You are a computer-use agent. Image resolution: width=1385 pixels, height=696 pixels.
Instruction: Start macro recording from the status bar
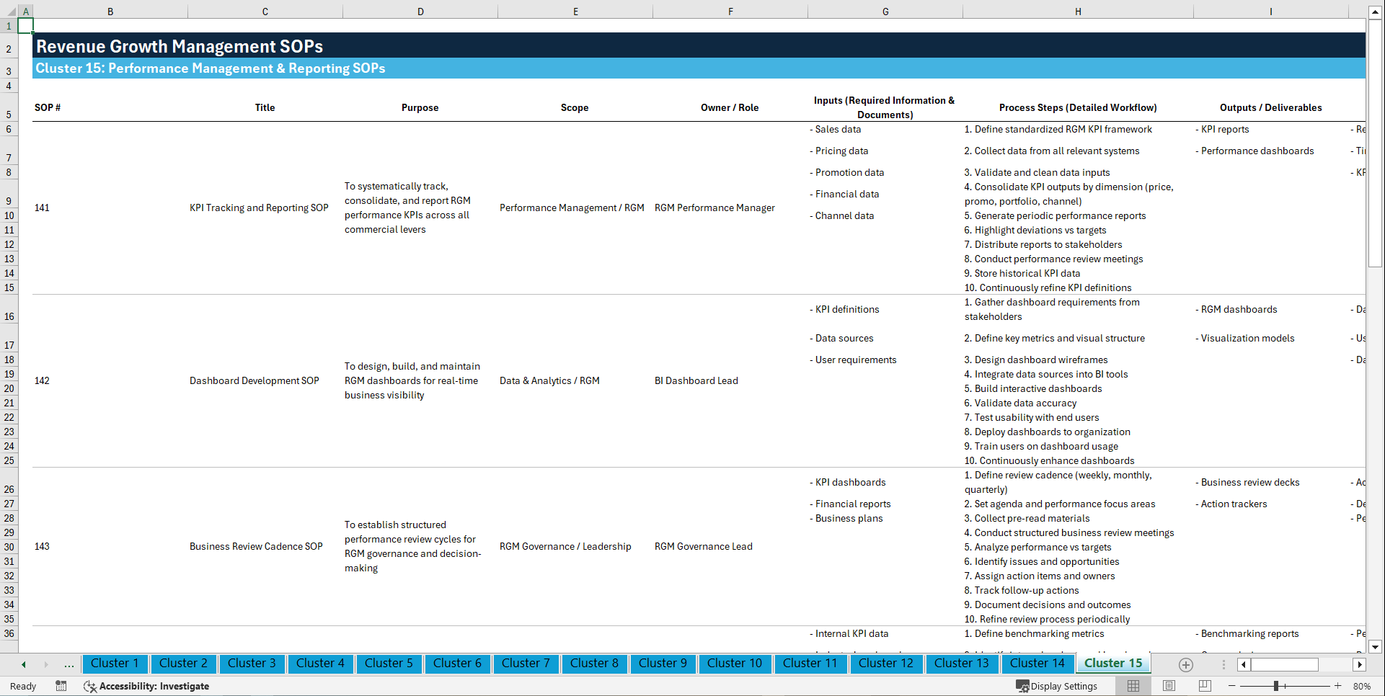click(x=61, y=686)
